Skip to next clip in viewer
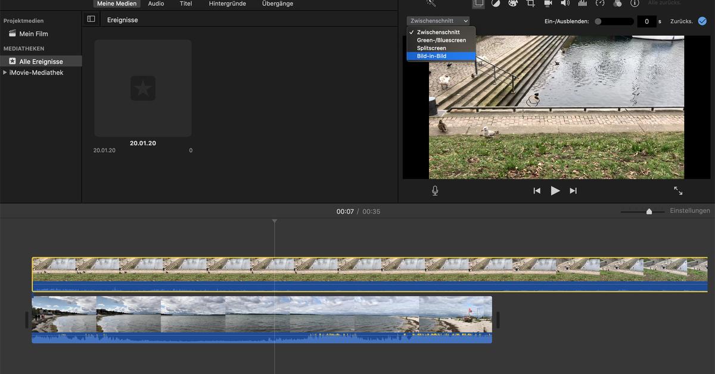The height and width of the screenshot is (374, 715). (573, 191)
